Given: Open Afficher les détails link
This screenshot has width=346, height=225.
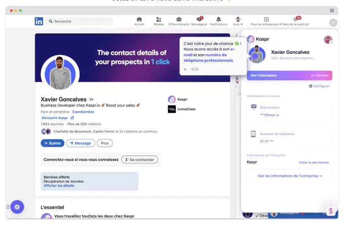Looking at the screenshot, I should point(59,185).
